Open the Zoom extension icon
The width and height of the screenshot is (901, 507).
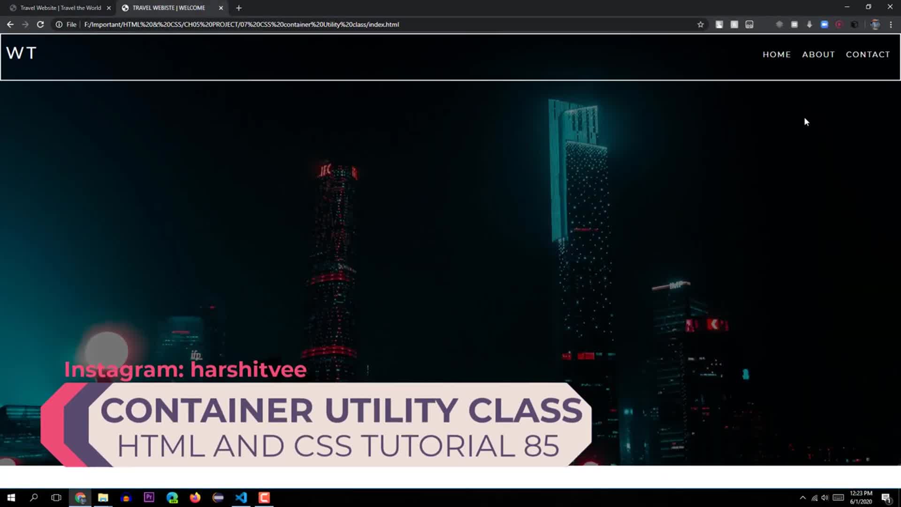825,24
